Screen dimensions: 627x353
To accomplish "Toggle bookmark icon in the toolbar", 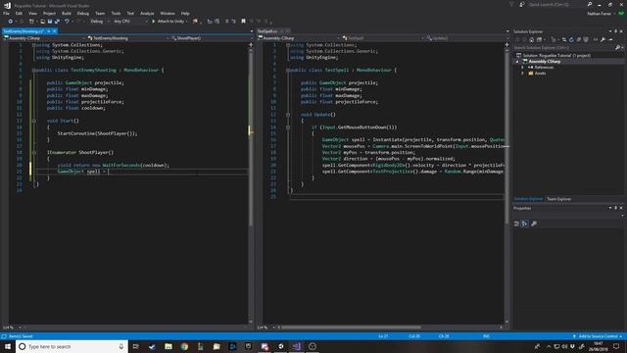I will [243, 22].
